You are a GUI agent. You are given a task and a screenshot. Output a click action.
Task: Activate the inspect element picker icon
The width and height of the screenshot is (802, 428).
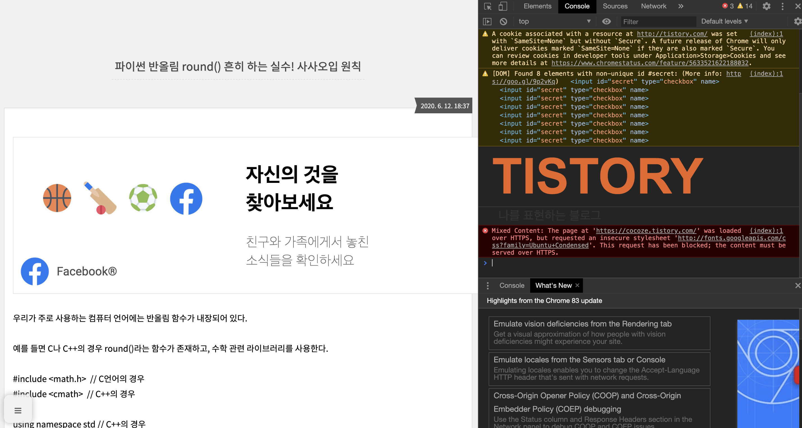tap(487, 6)
